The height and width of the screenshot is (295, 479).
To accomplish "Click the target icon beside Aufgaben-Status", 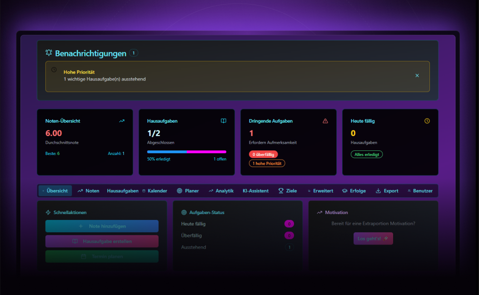I will click(184, 212).
